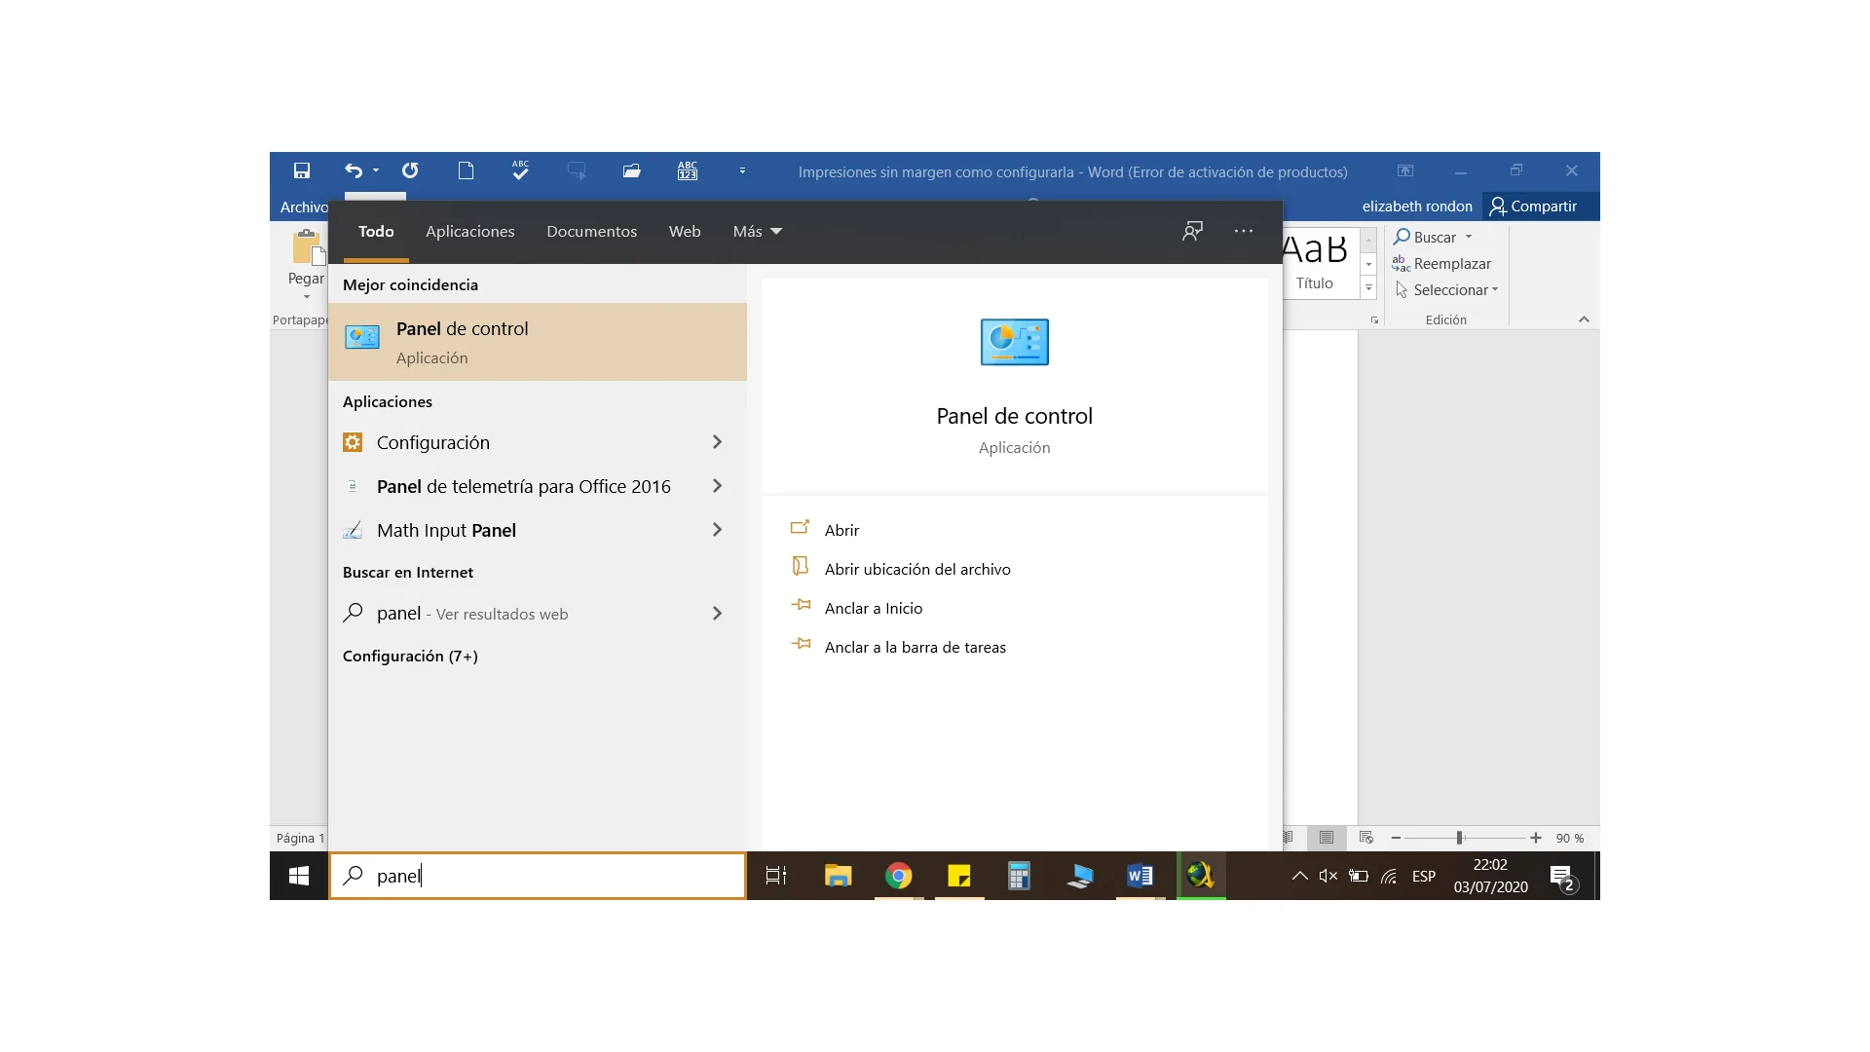This screenshot has height=1052, width=1870.
Task: Switch to the Documentos search tab
Action: [591, 232]
